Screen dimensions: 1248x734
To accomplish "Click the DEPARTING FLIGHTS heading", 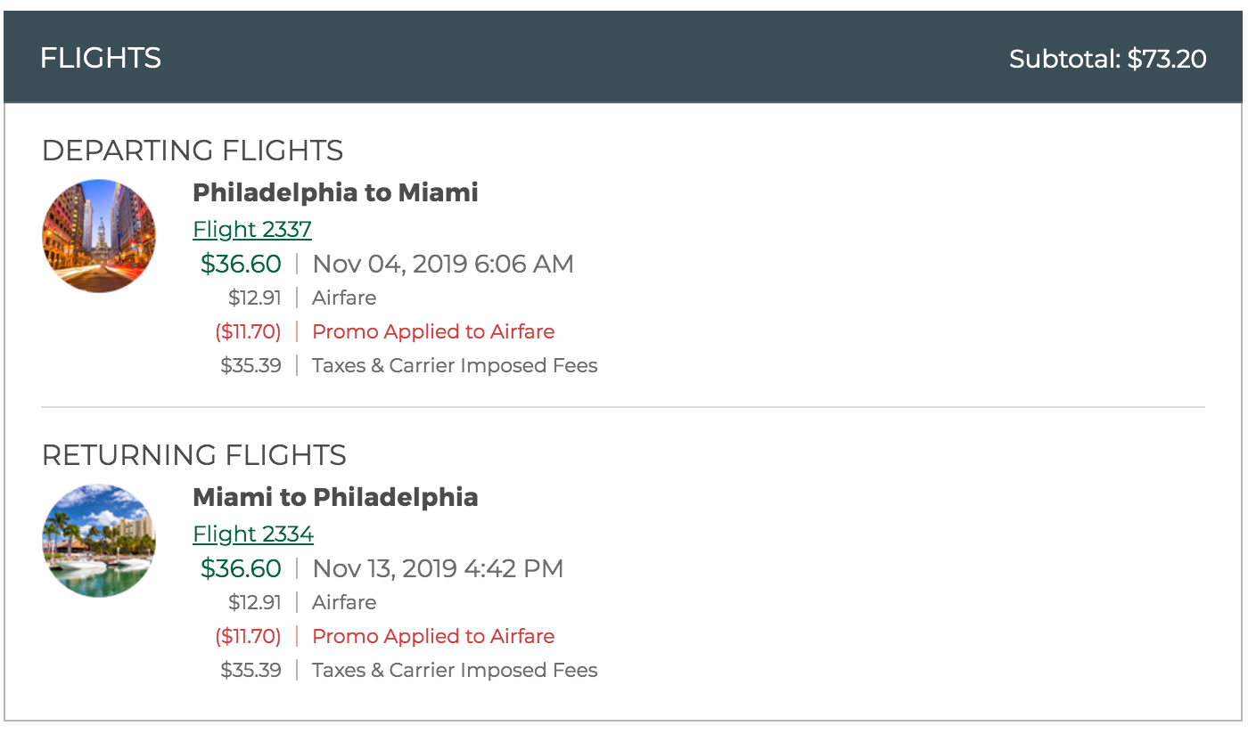I will [193, 151].
